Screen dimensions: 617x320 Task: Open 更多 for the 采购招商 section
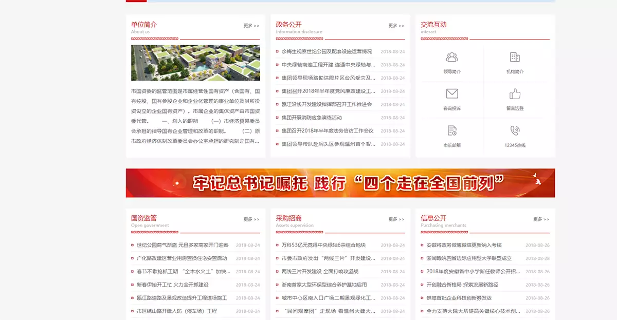coord(396,219)
